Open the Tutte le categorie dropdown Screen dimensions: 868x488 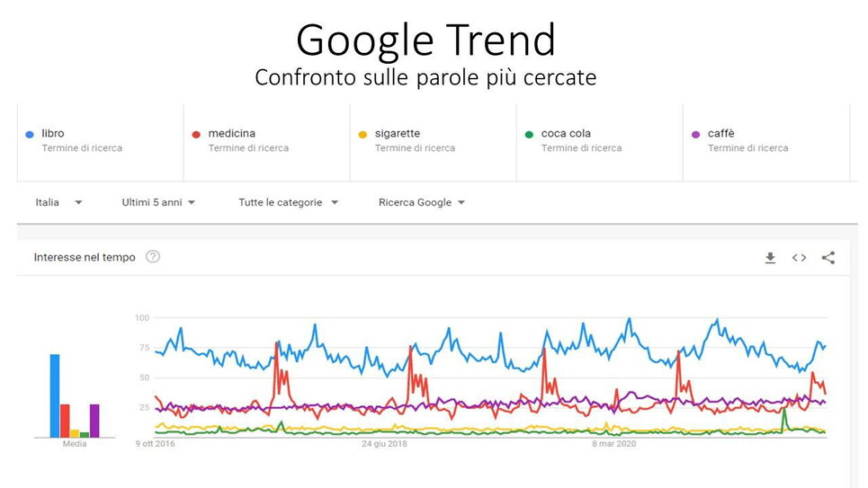[288, 203]
